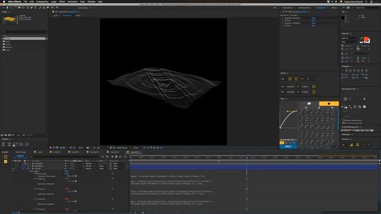Select the Clone Stamp tool
The width and height of the screenshot is (381, 214).
pos(44,8)
